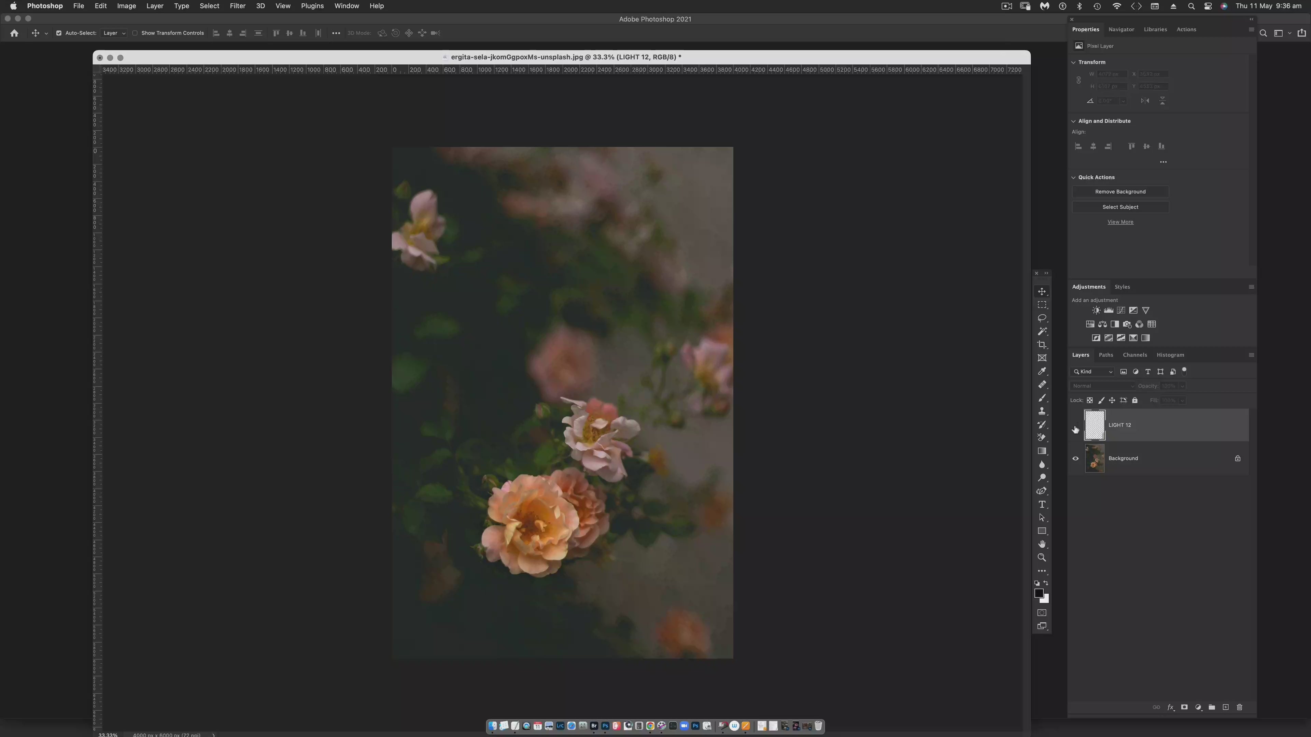Collapse the Quick Actions section
Viewport: 1311px width, 737px height.
click(1073, 177)
